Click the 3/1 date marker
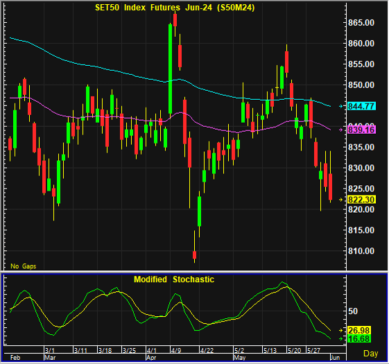Image resolution: width=389 pixels, height=364 pixels. point(50,350)
